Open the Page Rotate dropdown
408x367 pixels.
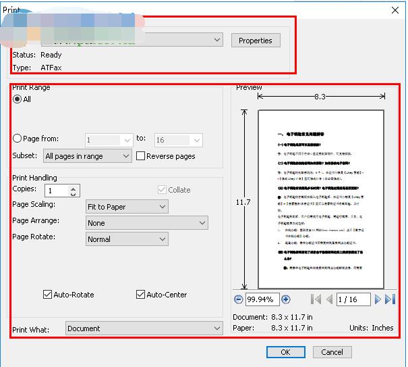tap(127, 239)
